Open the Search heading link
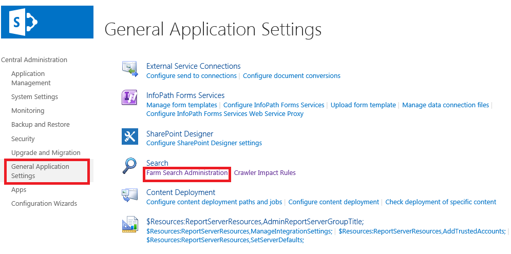Viewport: 511px width, 254px height. (x=157, y=163)
